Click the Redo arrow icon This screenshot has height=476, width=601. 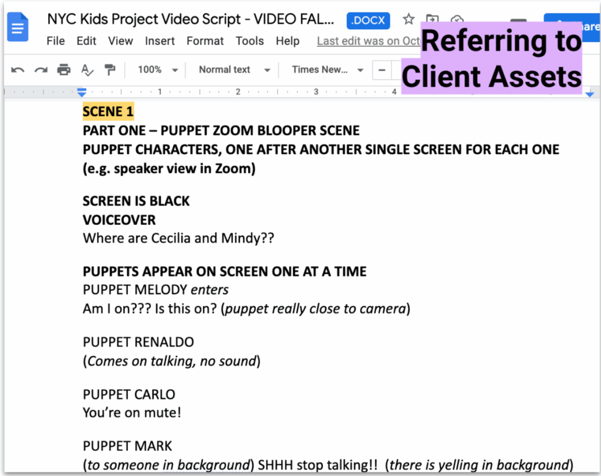click(40, 70)
